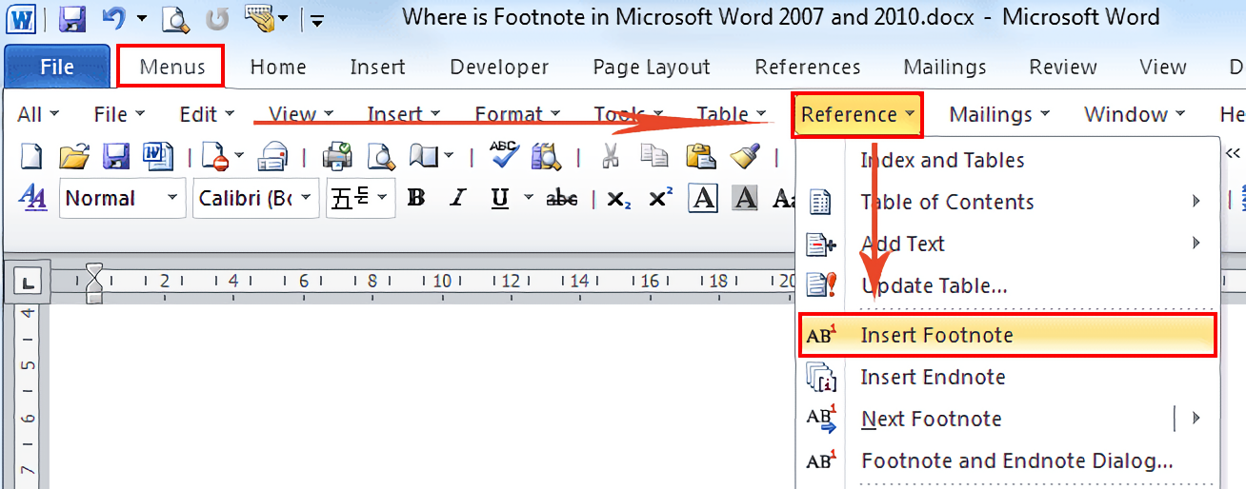Click the keyboard-hand icon in Quick Access Toolbar
The width and height of the screenshot is (1246, 489).
coord(258,16)
